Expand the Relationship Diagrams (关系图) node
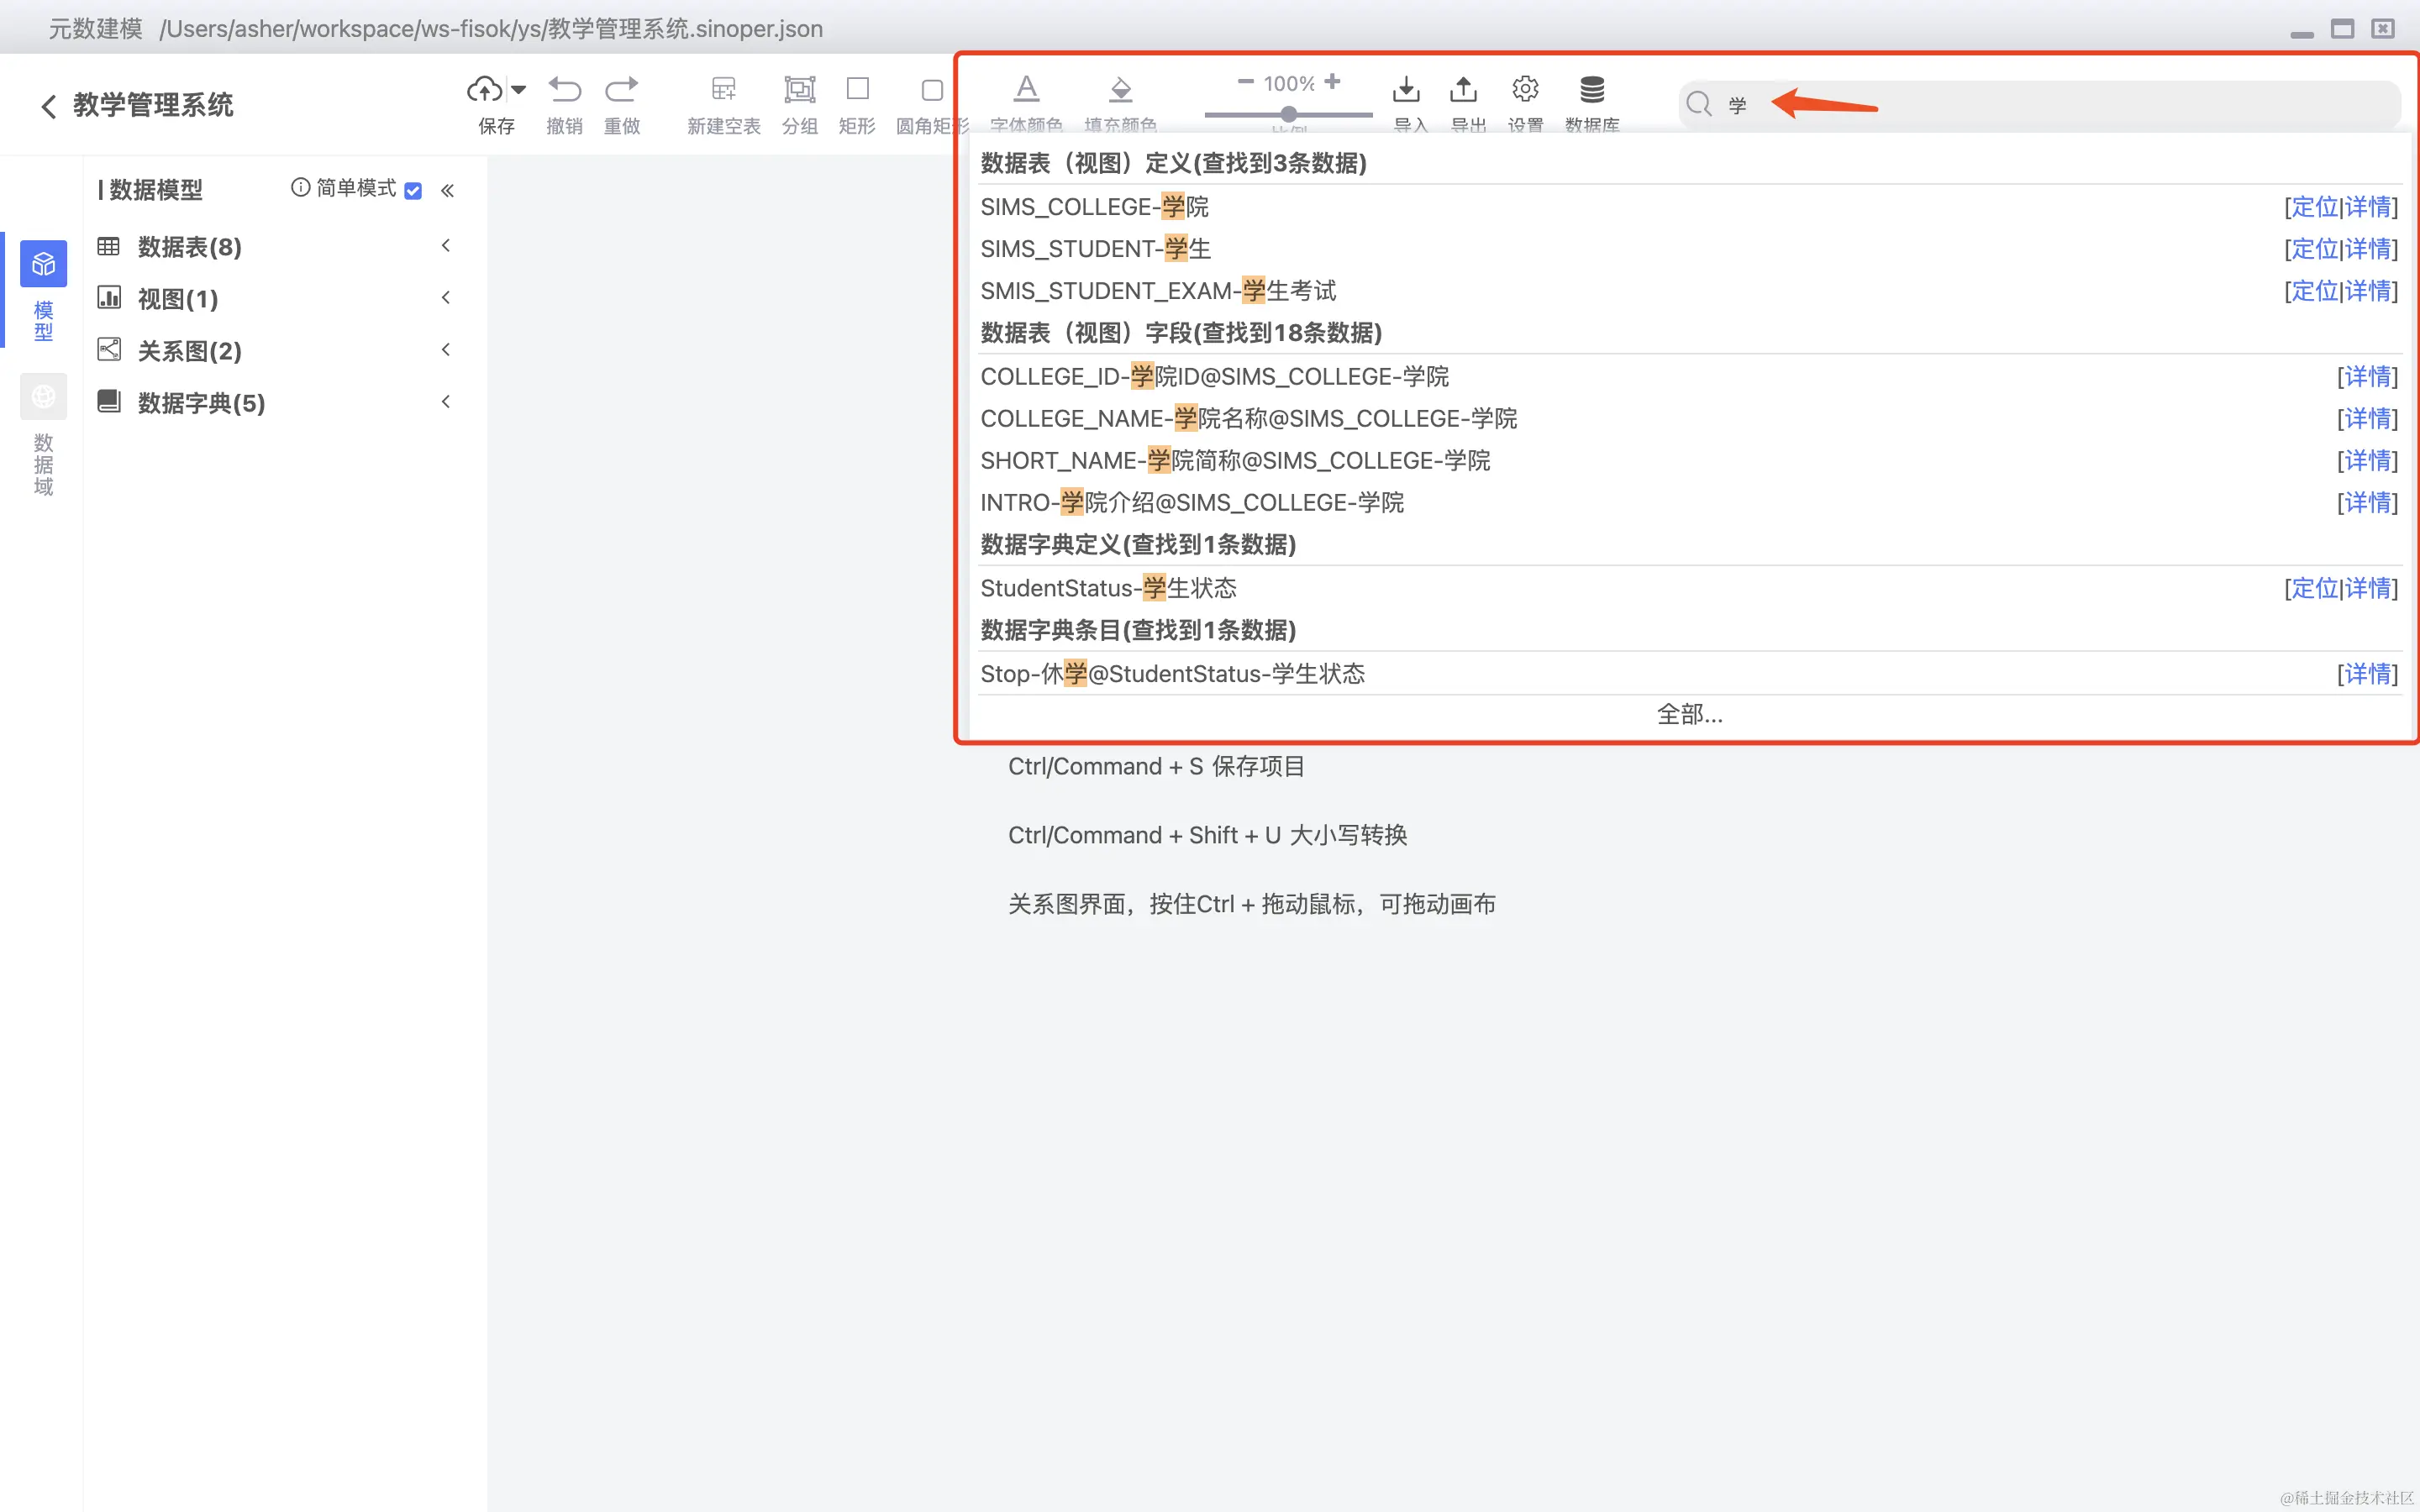The width and height of the screenshot is (2420, 1512). (189, 351)
